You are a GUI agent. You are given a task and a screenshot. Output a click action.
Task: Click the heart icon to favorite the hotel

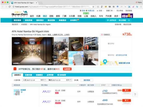pyautogui.click(x=102, y=35)
